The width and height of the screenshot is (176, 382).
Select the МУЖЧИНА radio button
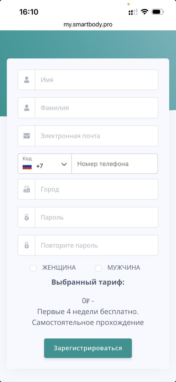click(x=98, y=268)
